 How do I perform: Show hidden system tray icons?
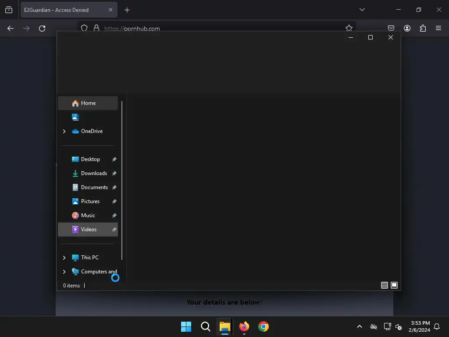tap(360, 326)
